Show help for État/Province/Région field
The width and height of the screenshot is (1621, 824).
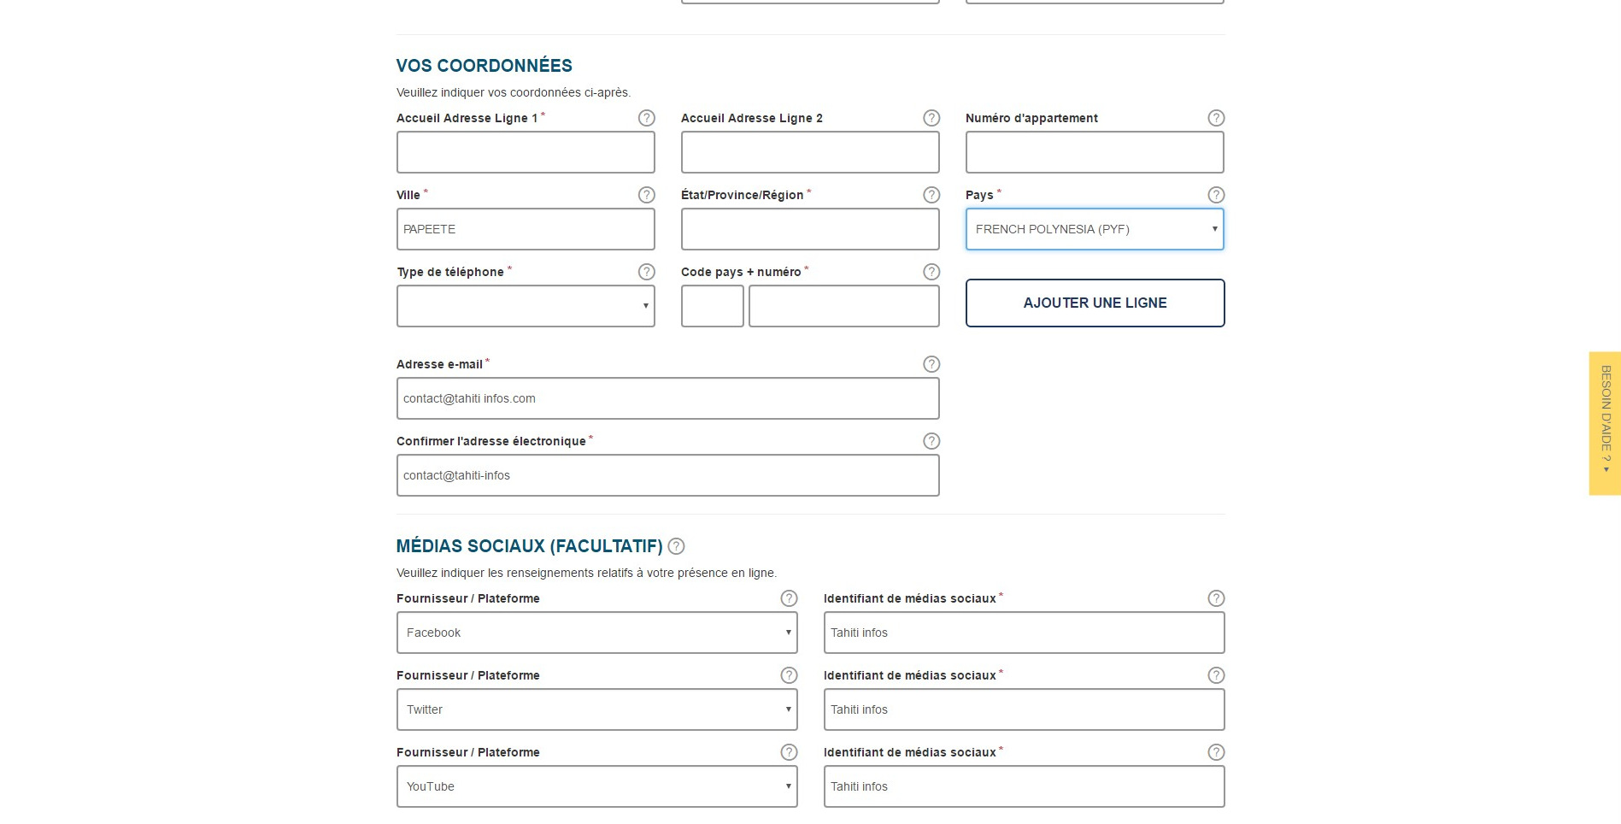point(931,195)
